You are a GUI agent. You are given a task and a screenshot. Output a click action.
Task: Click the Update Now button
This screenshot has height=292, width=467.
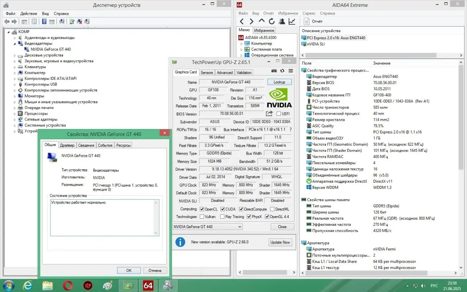pos(280,242)
